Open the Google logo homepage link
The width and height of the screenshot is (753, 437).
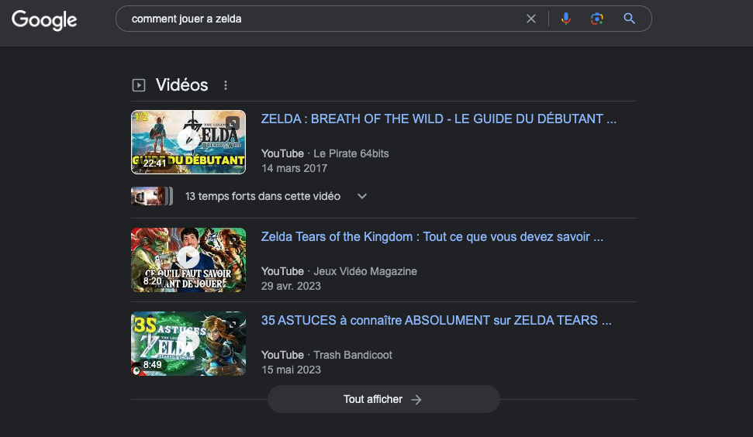click(x=44, y=19)
